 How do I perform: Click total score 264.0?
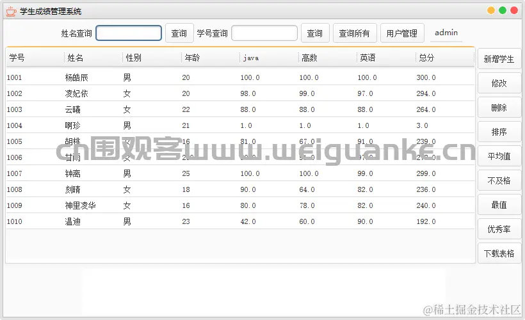pos(426,109)
